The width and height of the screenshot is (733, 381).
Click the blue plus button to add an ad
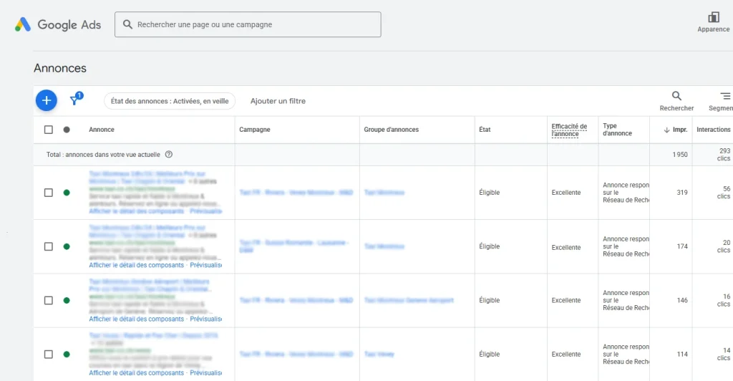tap(47, 100)
